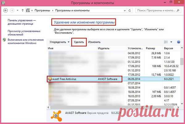Expand the address bar history dropdown
185x124 pixels.
point(125,10)
